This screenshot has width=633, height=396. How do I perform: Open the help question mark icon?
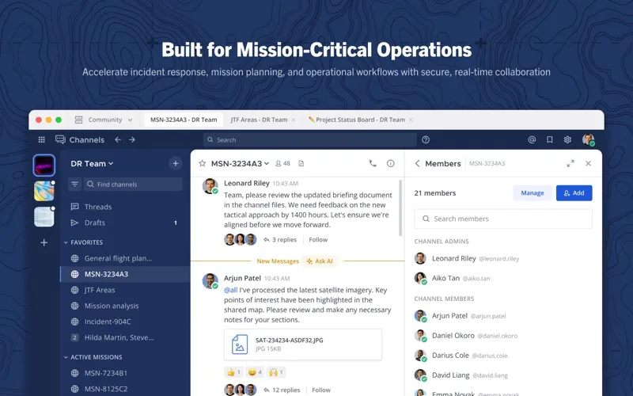(x=426, y=140)
